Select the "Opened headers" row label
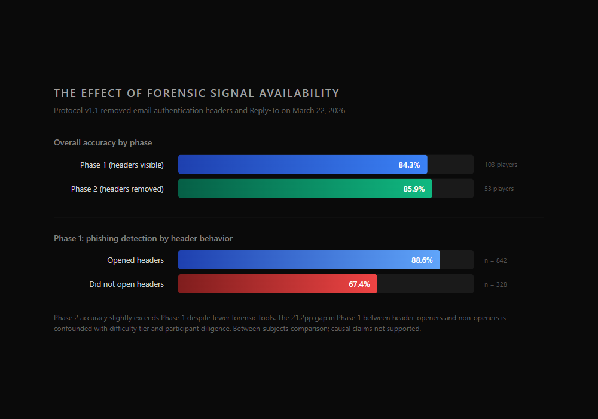The image size is (598, 419). (135, 260)
